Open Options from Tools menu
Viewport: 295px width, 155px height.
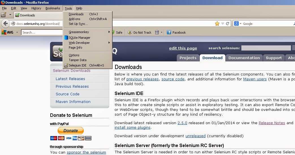[x=88, y=55]
